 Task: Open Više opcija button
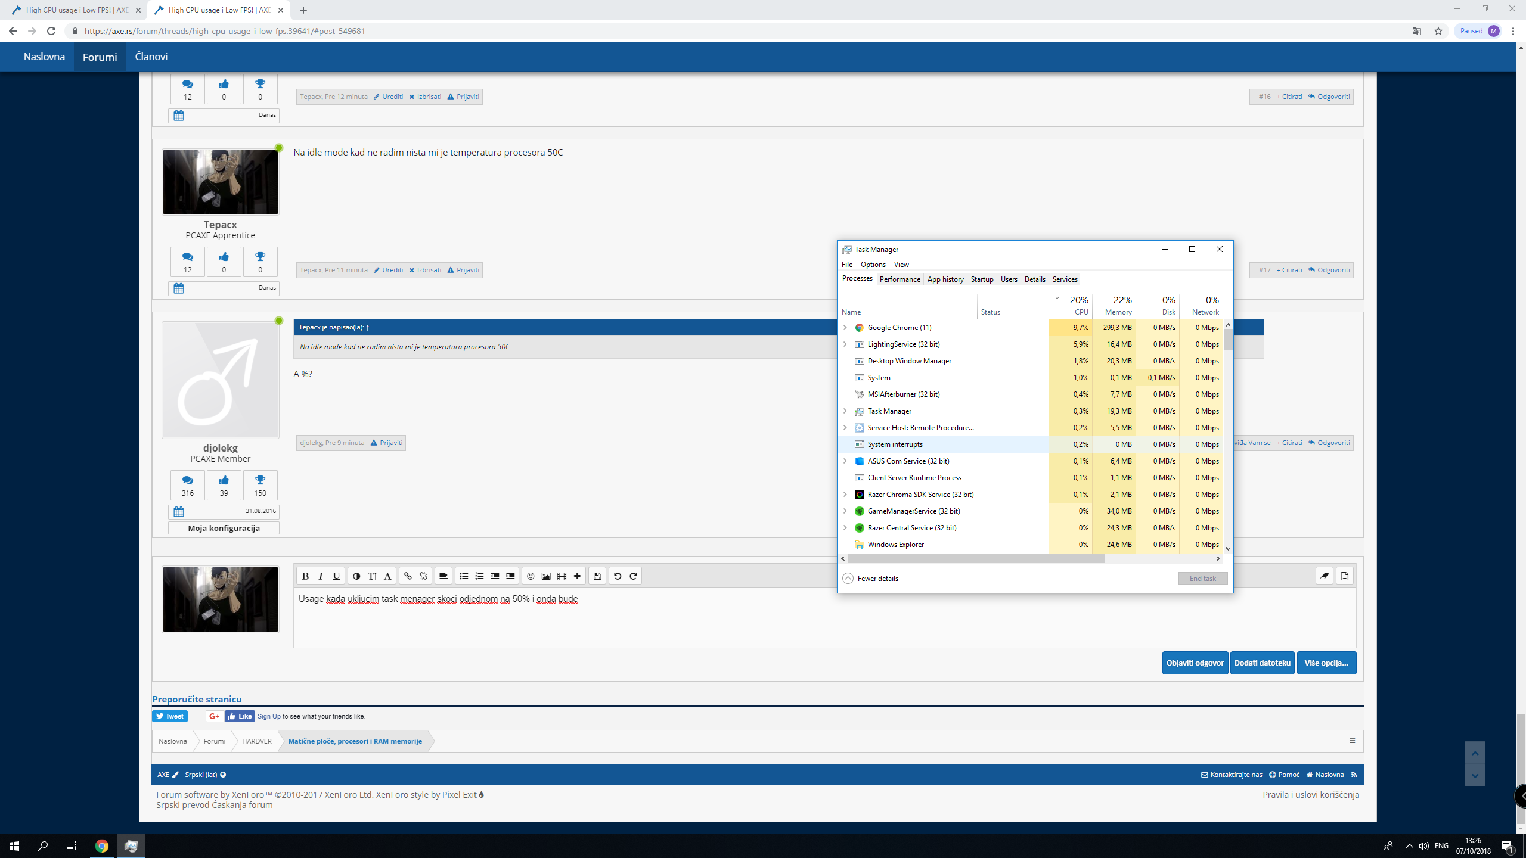[x=1326, y=663]
